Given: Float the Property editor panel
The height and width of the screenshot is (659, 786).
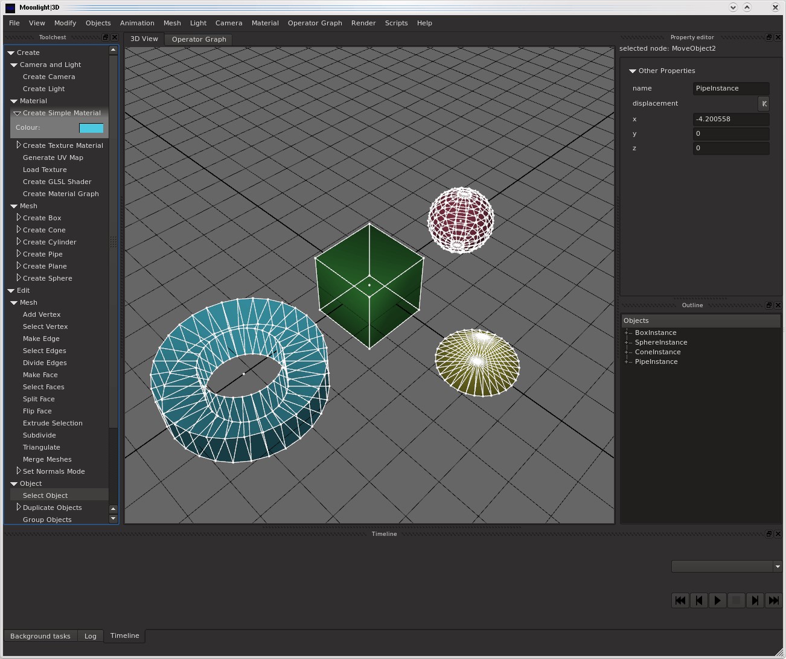Looking at the screenshot, I should [768, 37].
